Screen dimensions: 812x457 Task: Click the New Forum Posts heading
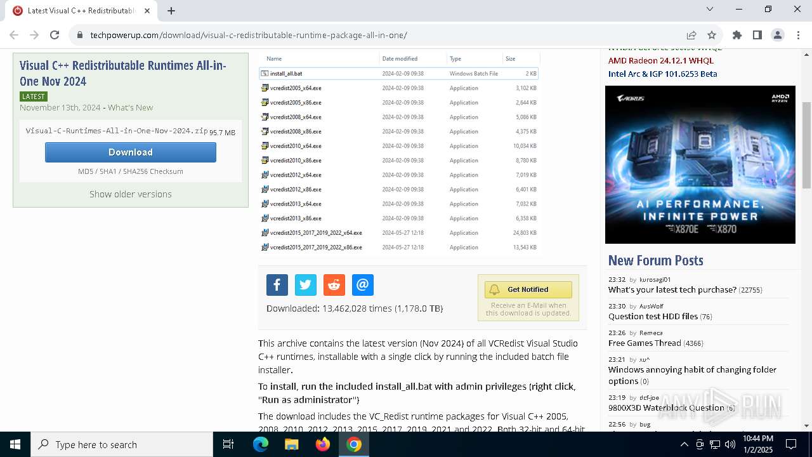pyautogui.click(x=656, y=261)
